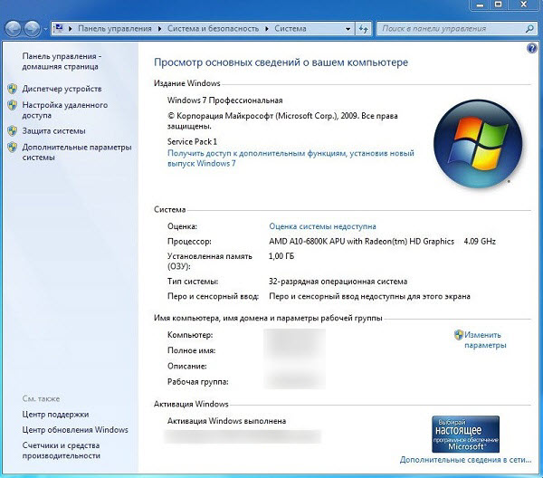The image size is (543, 478).
Task: Click the shield icon beside Дополнительные параметры системы
Action: click(12, 148)
